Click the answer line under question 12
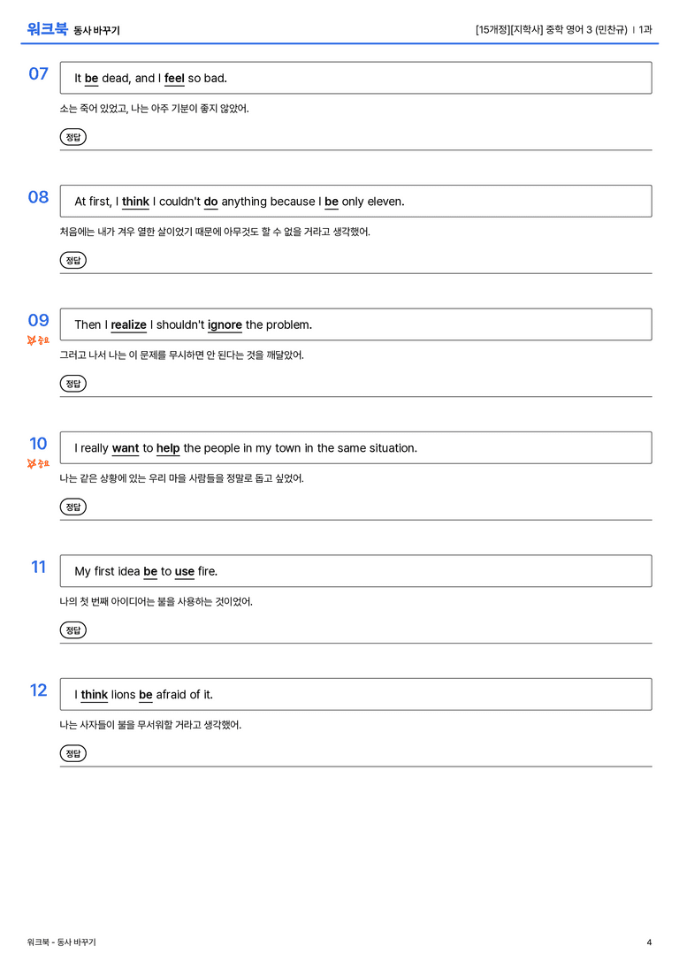The width and height of the screenshot is (679, 961). coord(355,767)
